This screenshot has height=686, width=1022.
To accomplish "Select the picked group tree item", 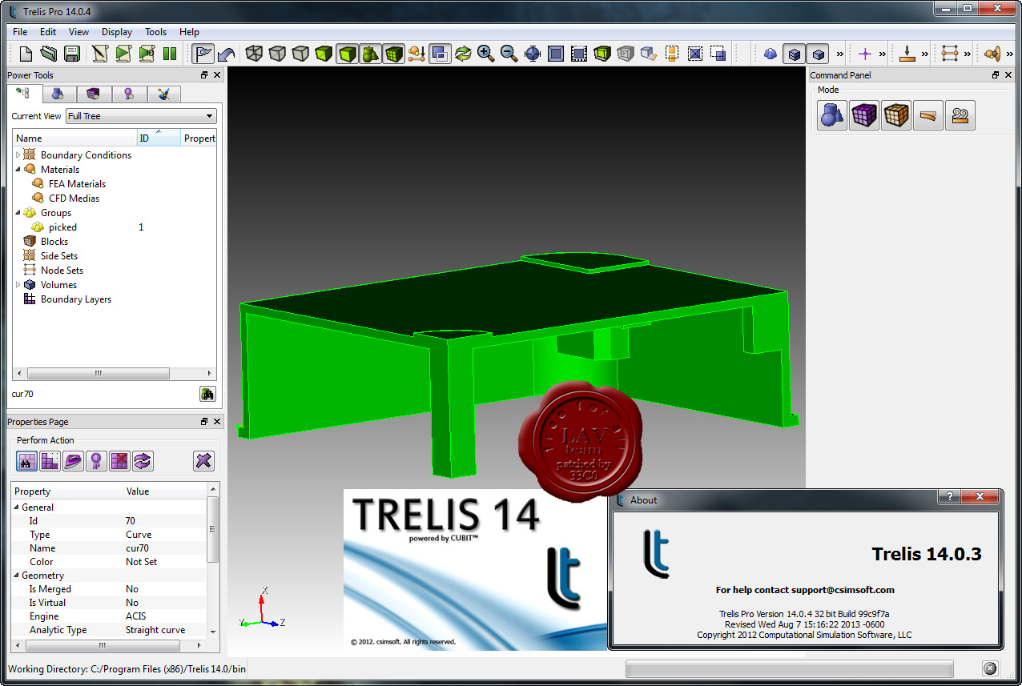I will (x=62, y=227).
